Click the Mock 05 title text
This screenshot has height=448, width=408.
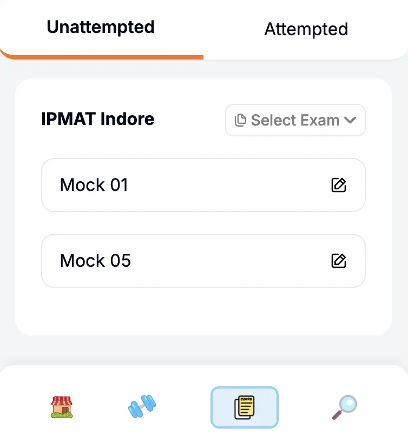[95, 261]
